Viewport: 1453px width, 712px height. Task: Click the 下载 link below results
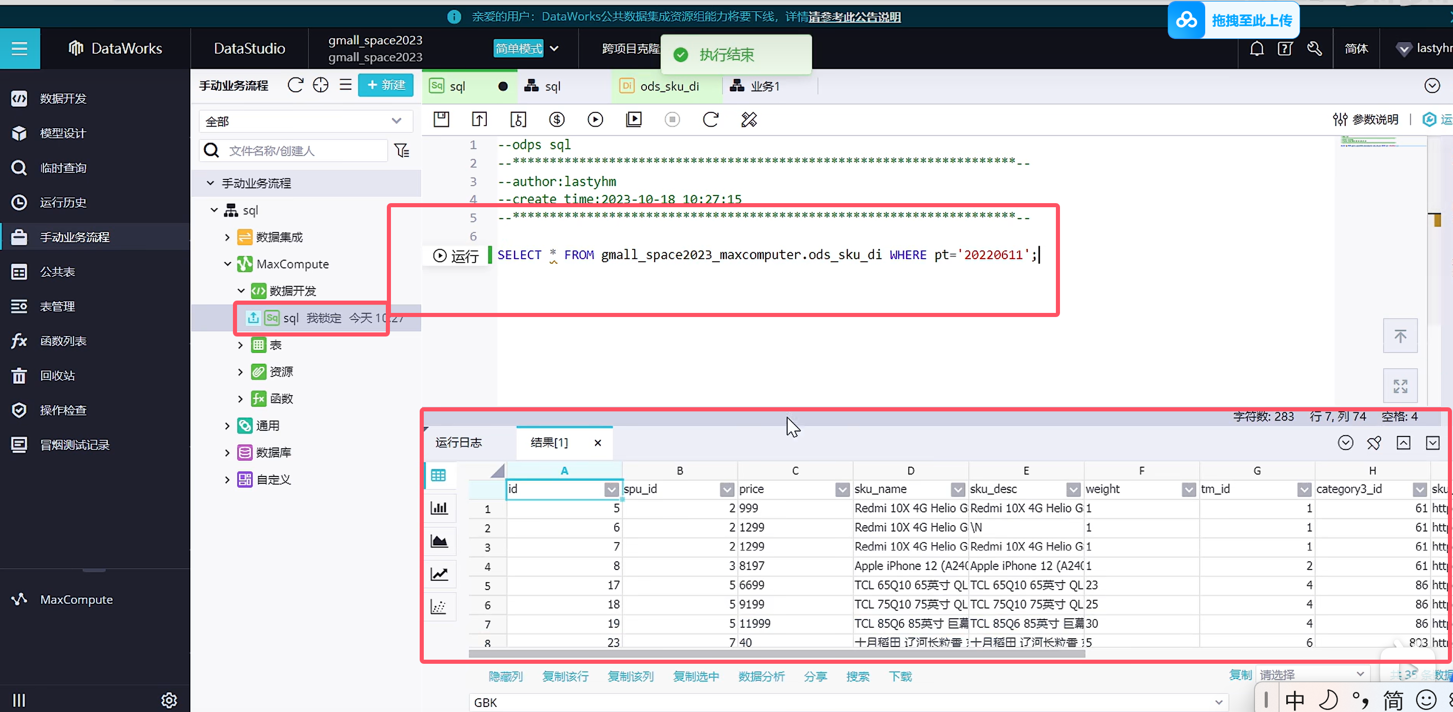(x=900, y=676)
